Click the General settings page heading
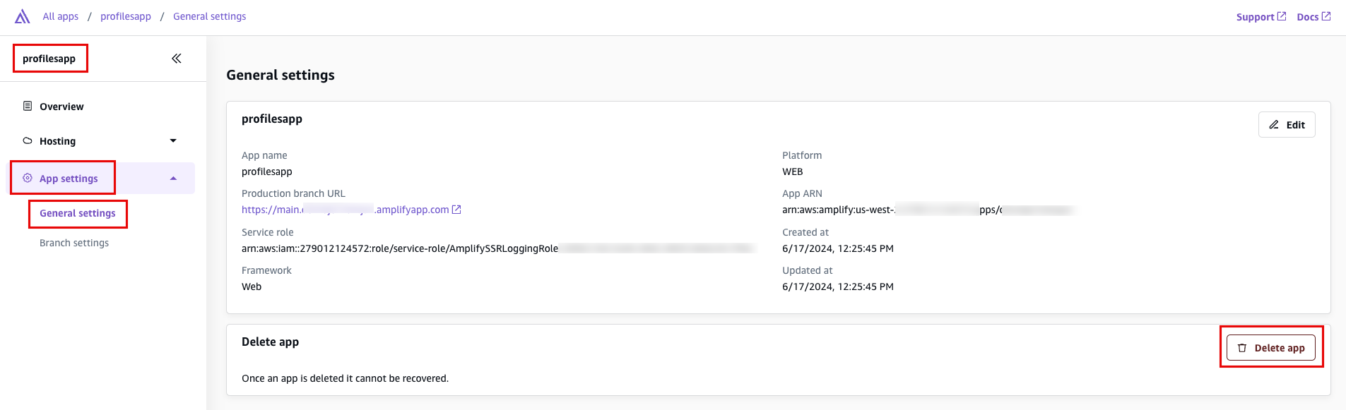1346x410 pixels. coord(281,75)
